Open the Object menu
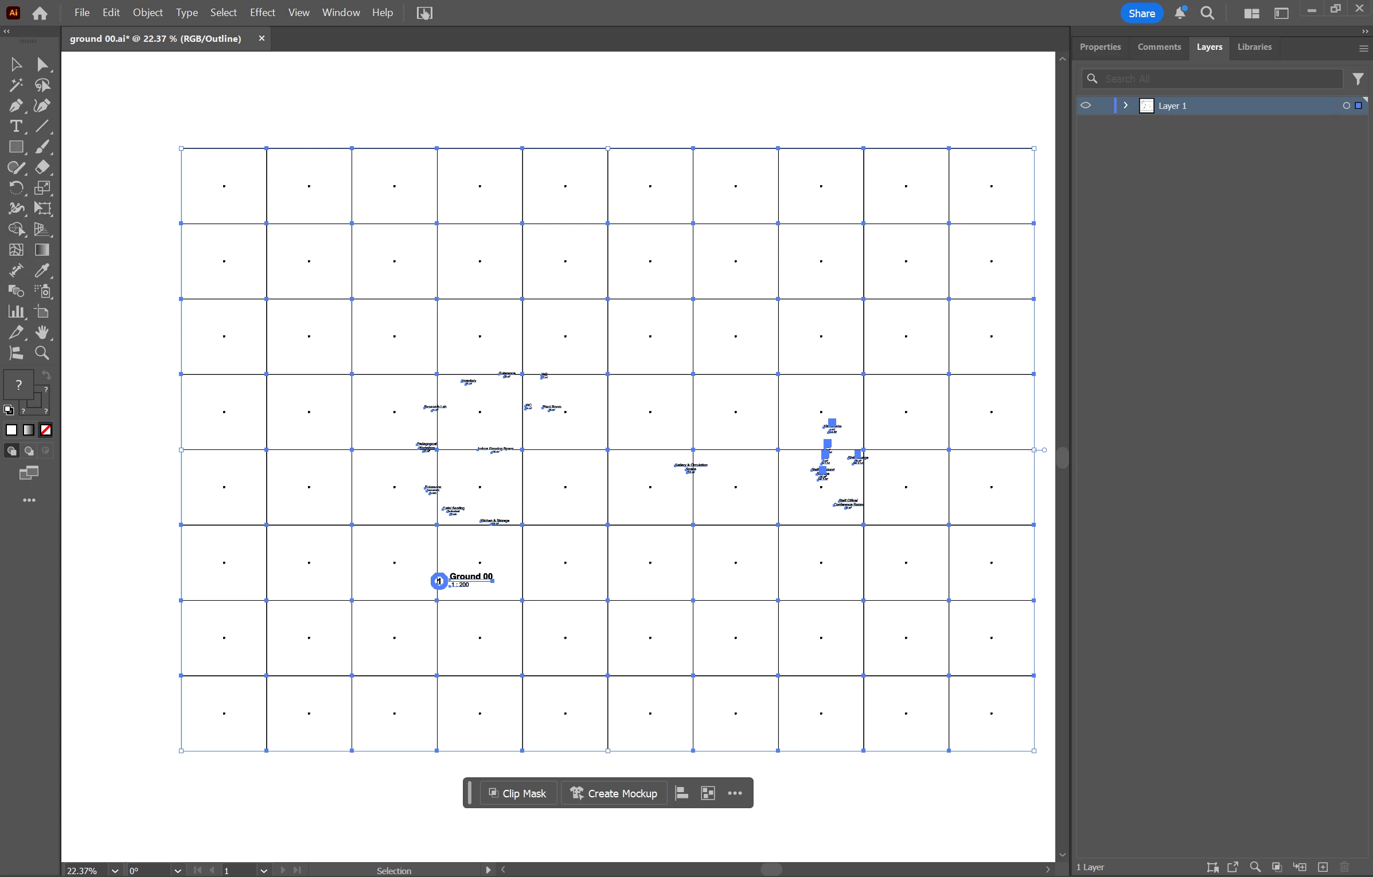This screenshot has height=877, width=1373. (147, 13)
